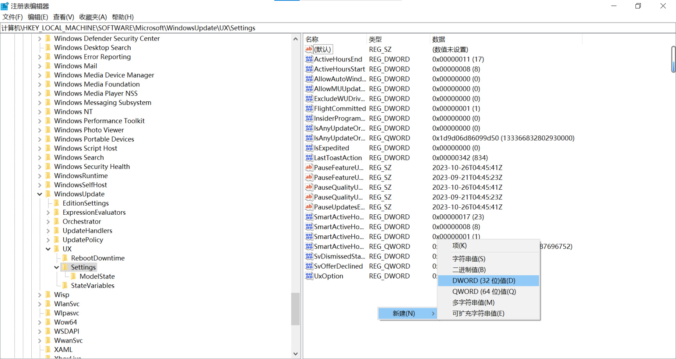Select the EditionSettings key
Image resolution: width=676 pixels, height=359 pixels.
[86, 203]
